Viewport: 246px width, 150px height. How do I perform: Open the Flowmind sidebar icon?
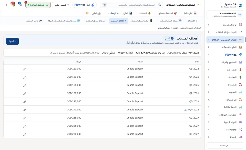[x=240, y=130]
